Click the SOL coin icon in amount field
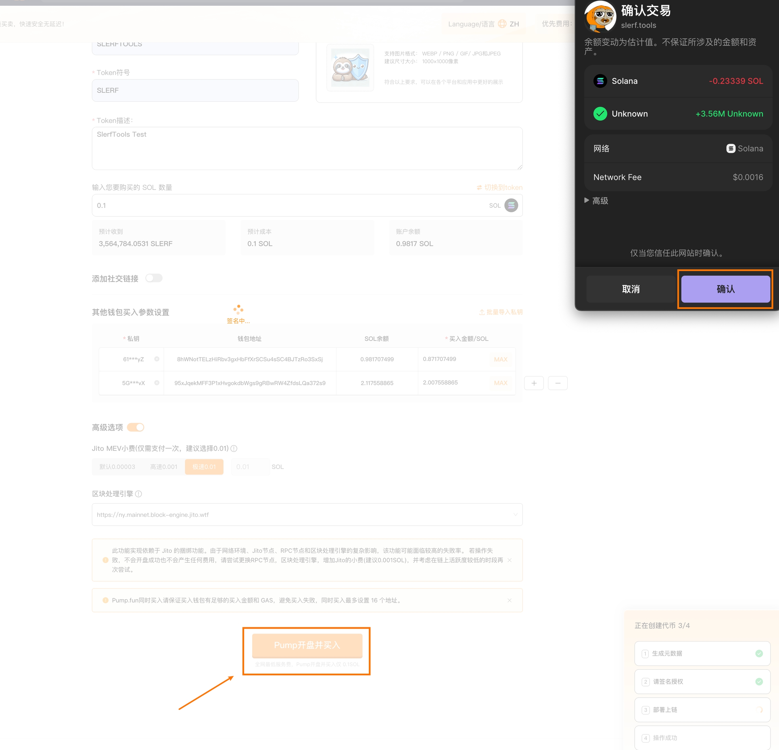This screenshot has width=779, height=750. click(x=511, y=205)
